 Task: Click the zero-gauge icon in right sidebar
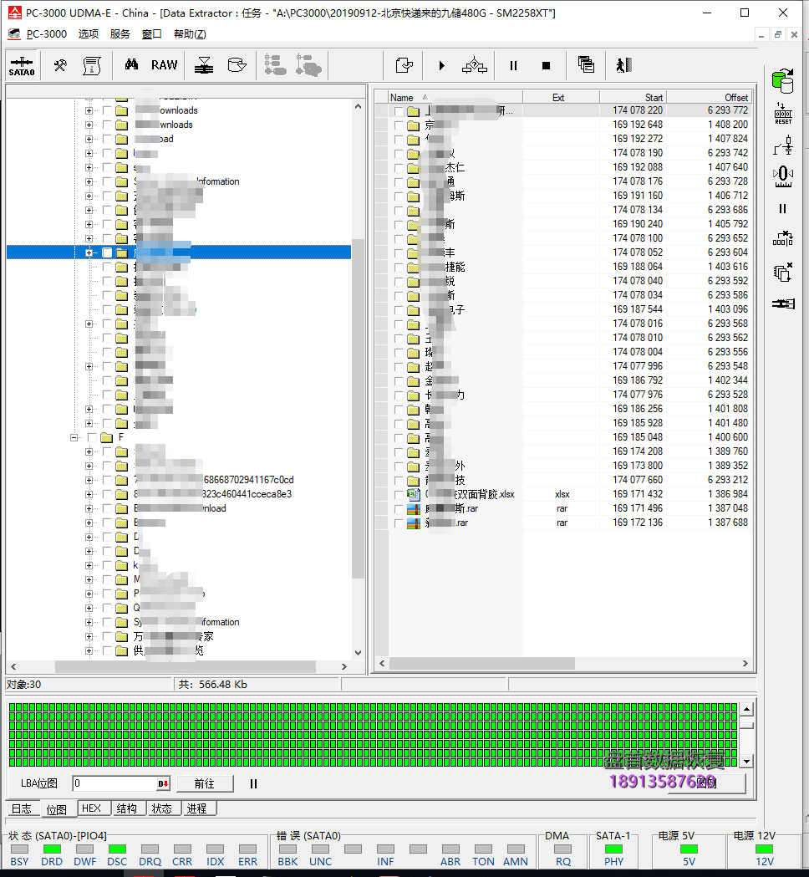783,176
